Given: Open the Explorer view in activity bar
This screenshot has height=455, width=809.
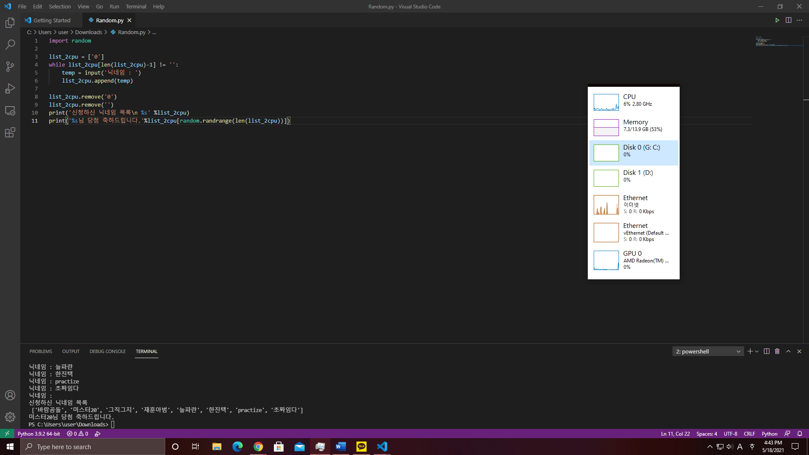Looking at the screenshot, I should 10,23.
